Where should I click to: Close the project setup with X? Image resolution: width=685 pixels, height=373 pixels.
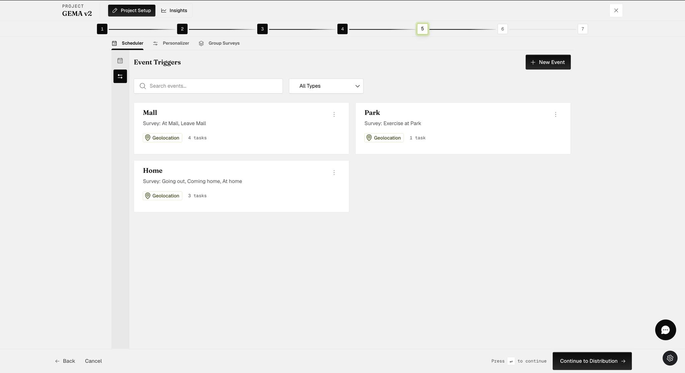click(x=616, y=10)
